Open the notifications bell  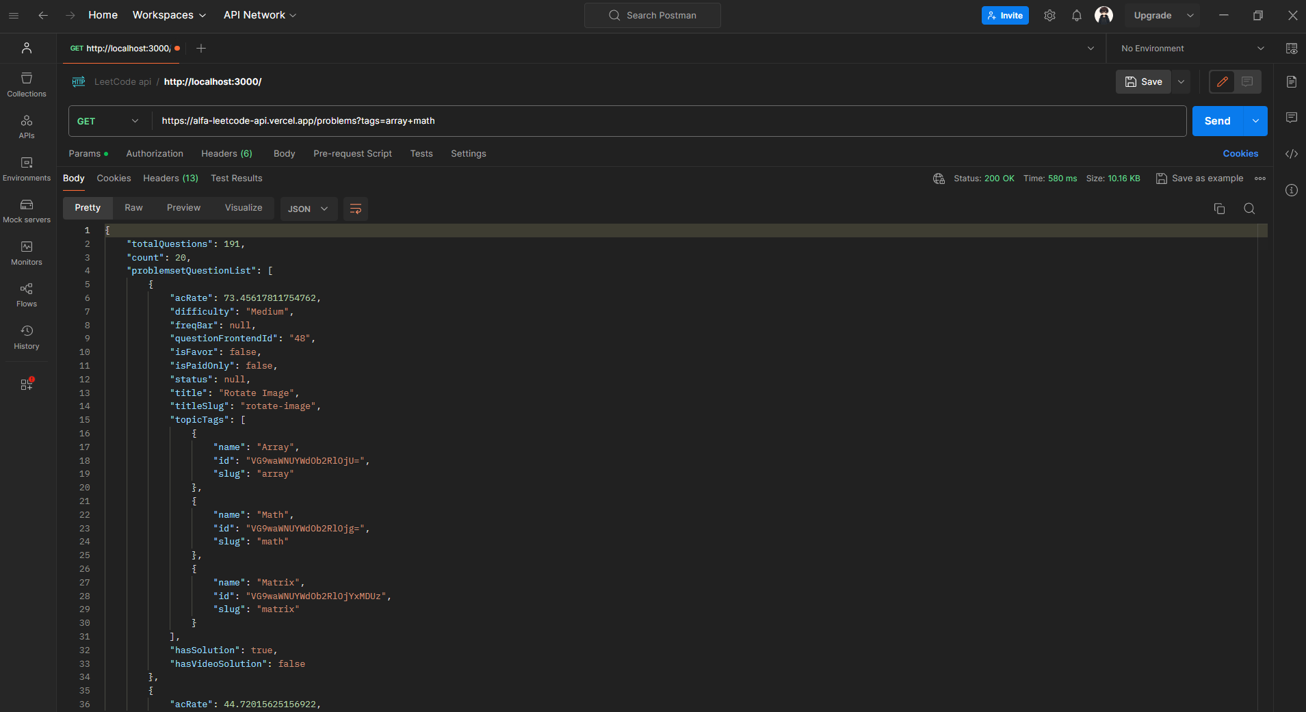[x=1077, y=15]
